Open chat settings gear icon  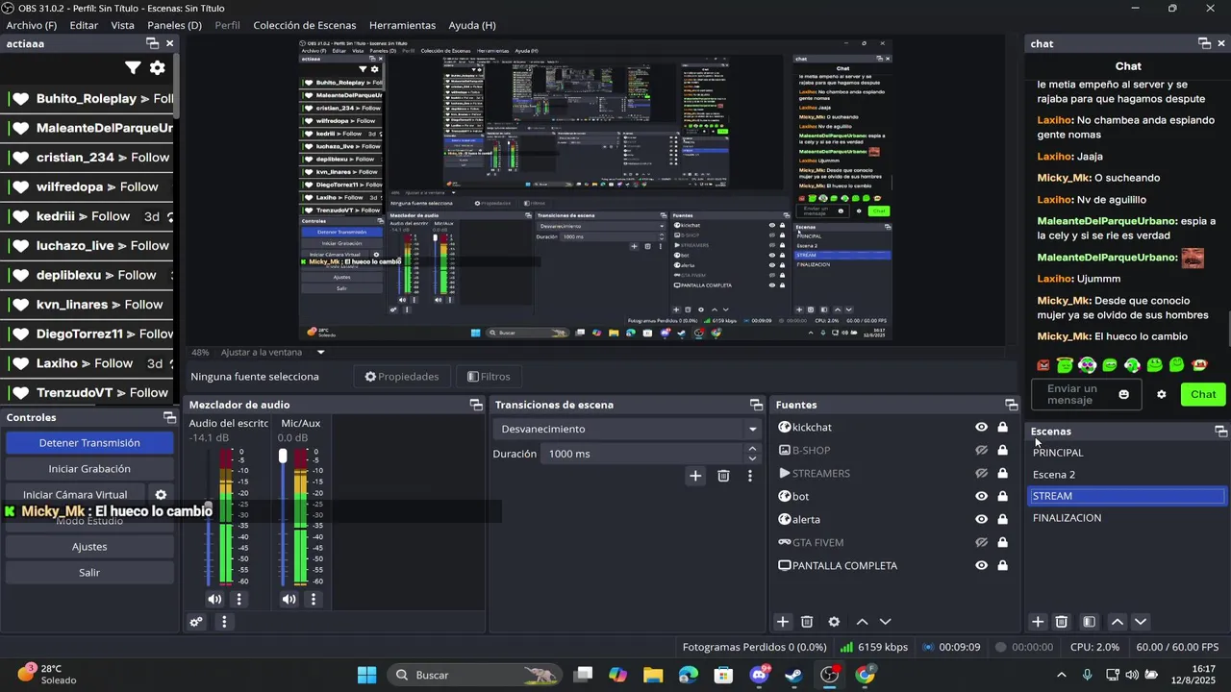tap(1161, 394)
